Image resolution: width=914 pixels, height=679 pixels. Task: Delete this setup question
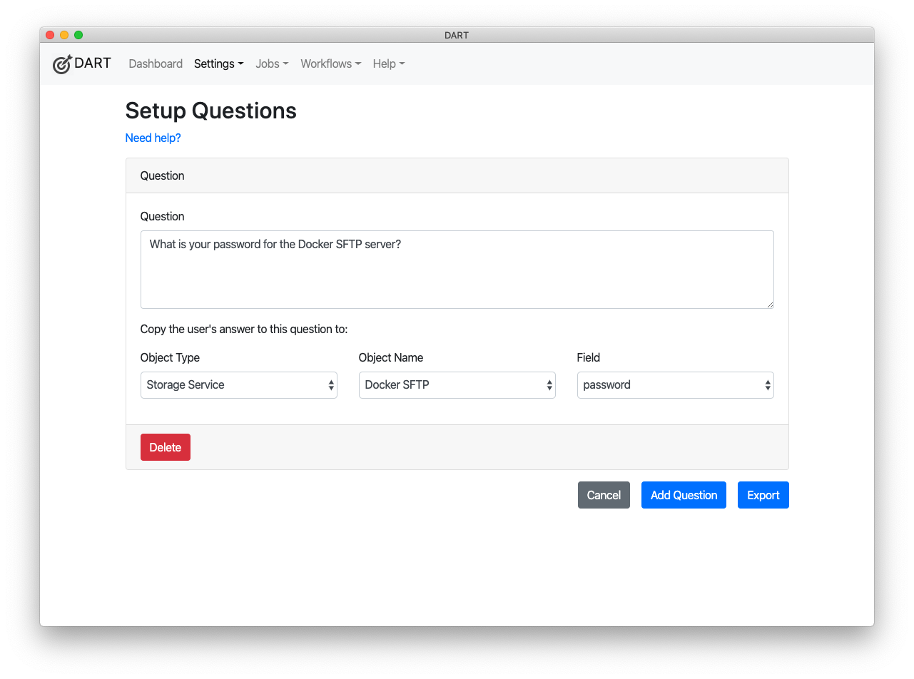pyautogui.click(x=166, y=447)
